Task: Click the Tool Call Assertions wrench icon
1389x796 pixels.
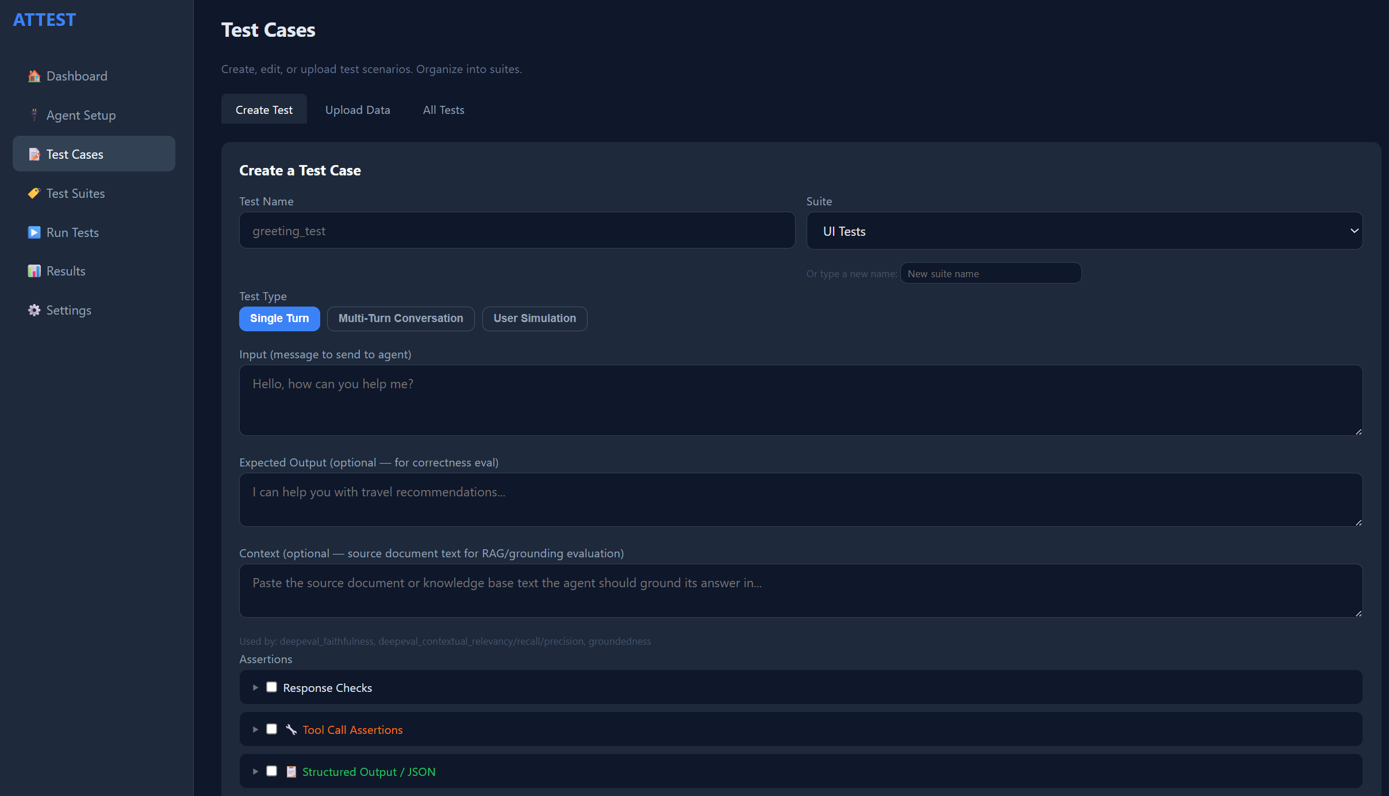Action: (x=291, y=729)
